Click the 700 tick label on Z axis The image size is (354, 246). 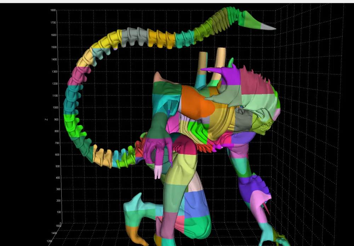(x=57, y=143)
